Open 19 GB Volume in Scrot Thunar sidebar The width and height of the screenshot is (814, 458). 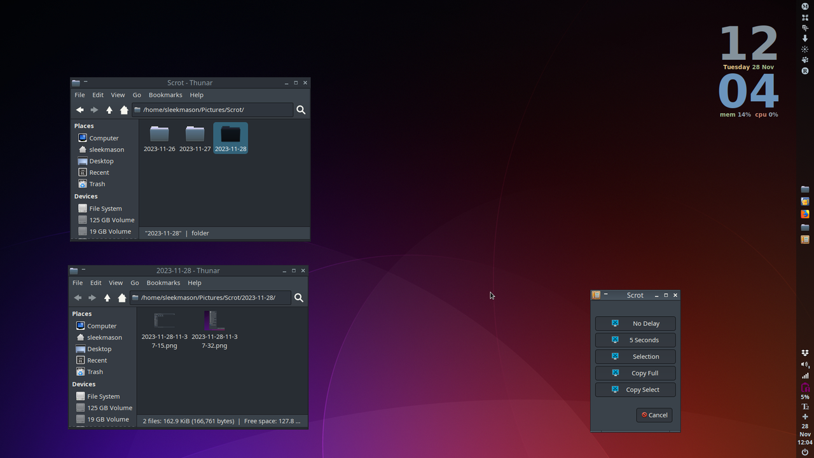pyautogui.click(x=104, y=232)
